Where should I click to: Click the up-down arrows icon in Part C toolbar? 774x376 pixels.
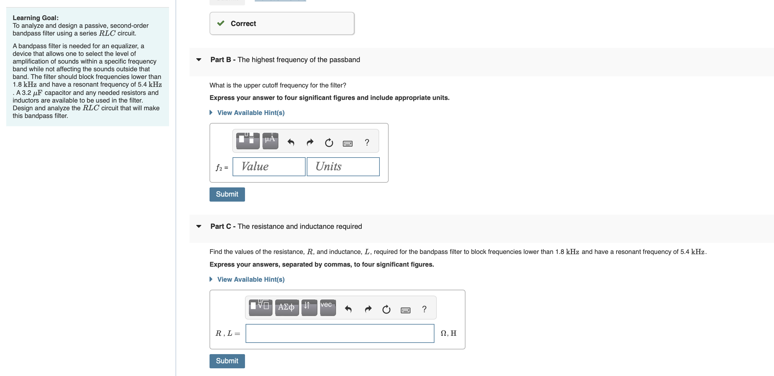pos(309,307)
